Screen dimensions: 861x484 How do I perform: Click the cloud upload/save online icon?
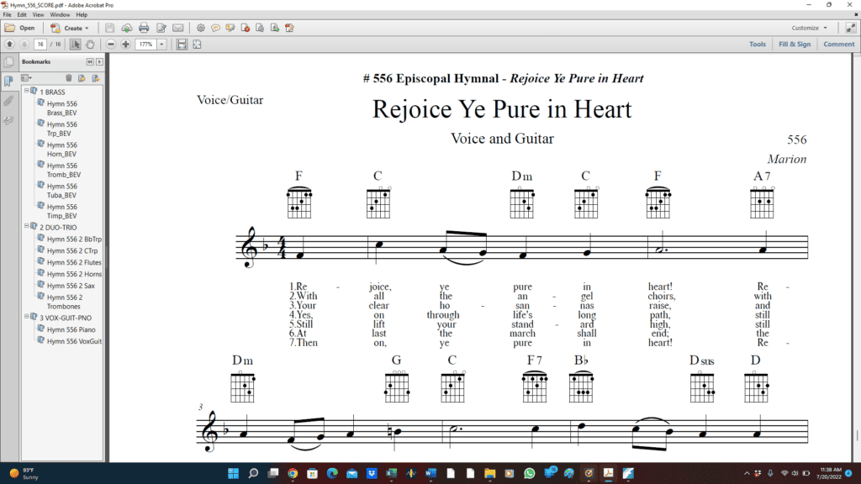pos(127,28)
